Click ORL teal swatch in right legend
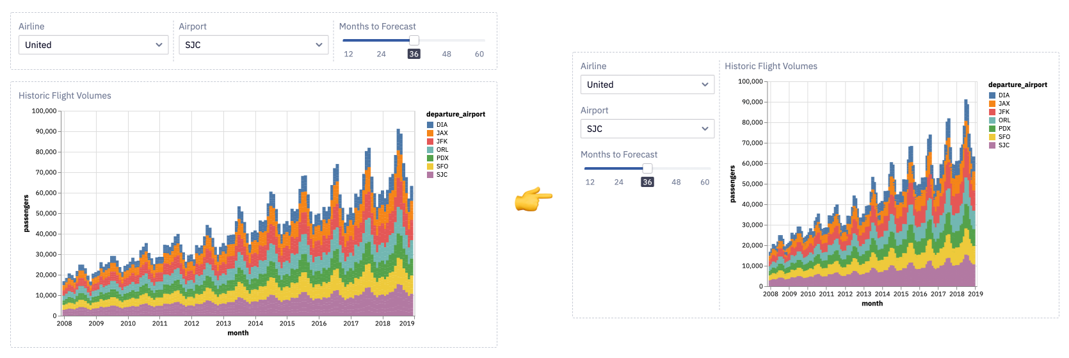This screenshot has height=358, width=1069. point(992,120)
